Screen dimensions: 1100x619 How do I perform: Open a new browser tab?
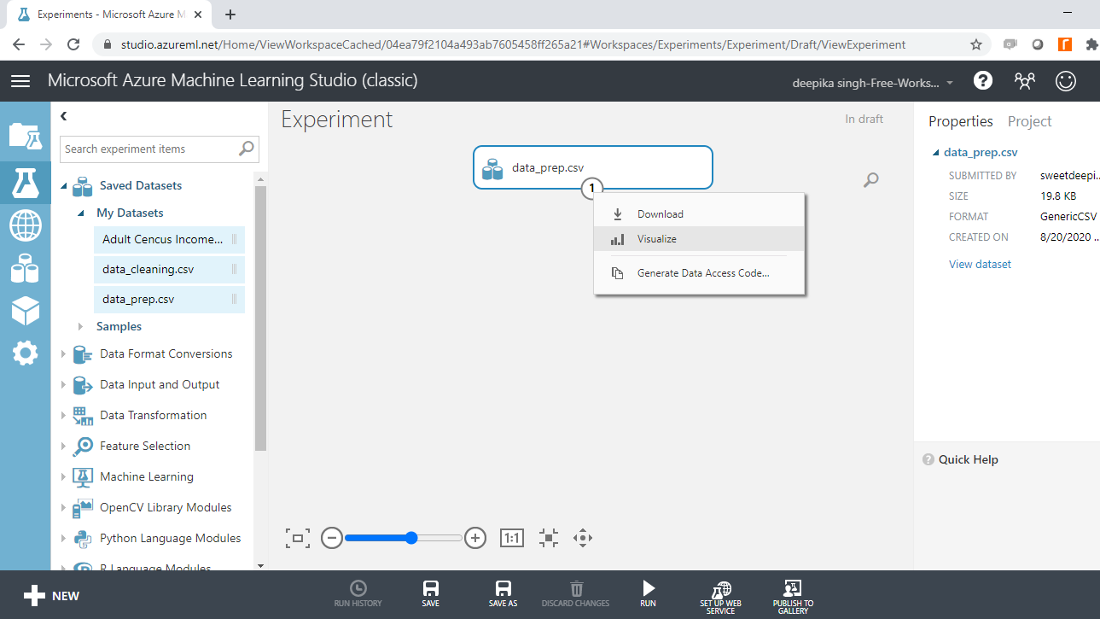[230, 15]
